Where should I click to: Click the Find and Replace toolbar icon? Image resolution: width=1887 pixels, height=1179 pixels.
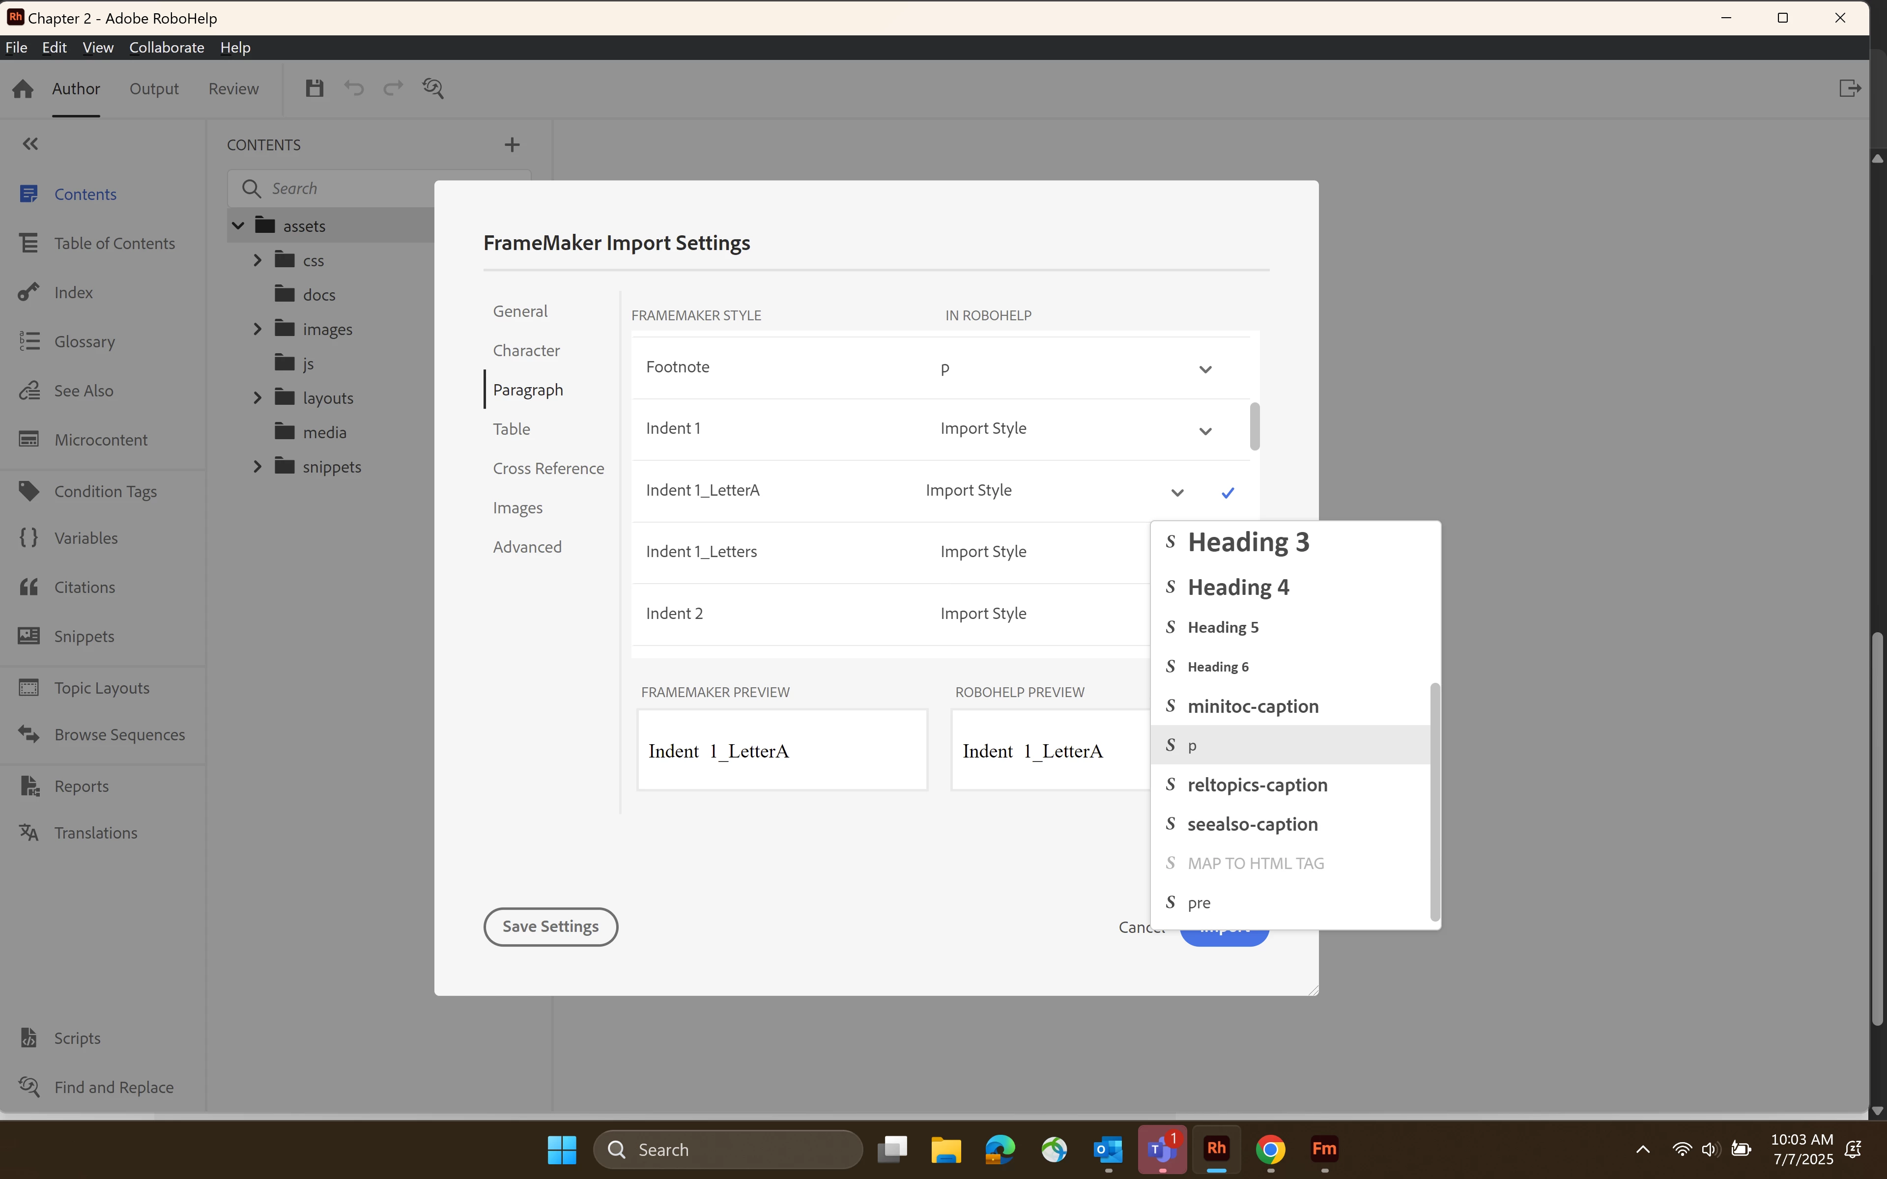(x=433, y=88)
